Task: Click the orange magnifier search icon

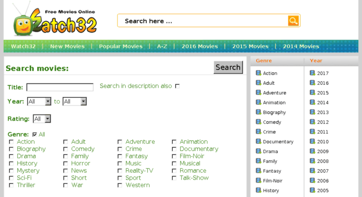Action: 293,20
